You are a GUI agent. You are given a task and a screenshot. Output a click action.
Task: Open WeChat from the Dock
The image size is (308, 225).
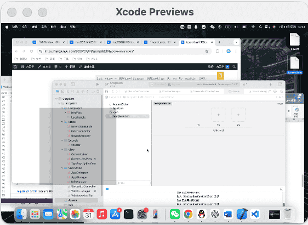click(x=174, y=214)
